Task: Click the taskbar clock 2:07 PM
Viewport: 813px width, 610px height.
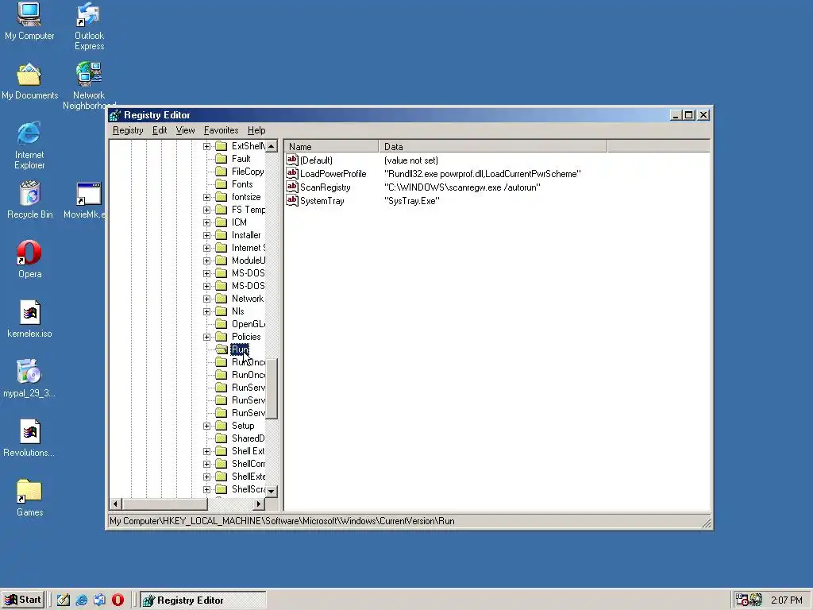Action: pyautogui.click(x=786, y=600)
